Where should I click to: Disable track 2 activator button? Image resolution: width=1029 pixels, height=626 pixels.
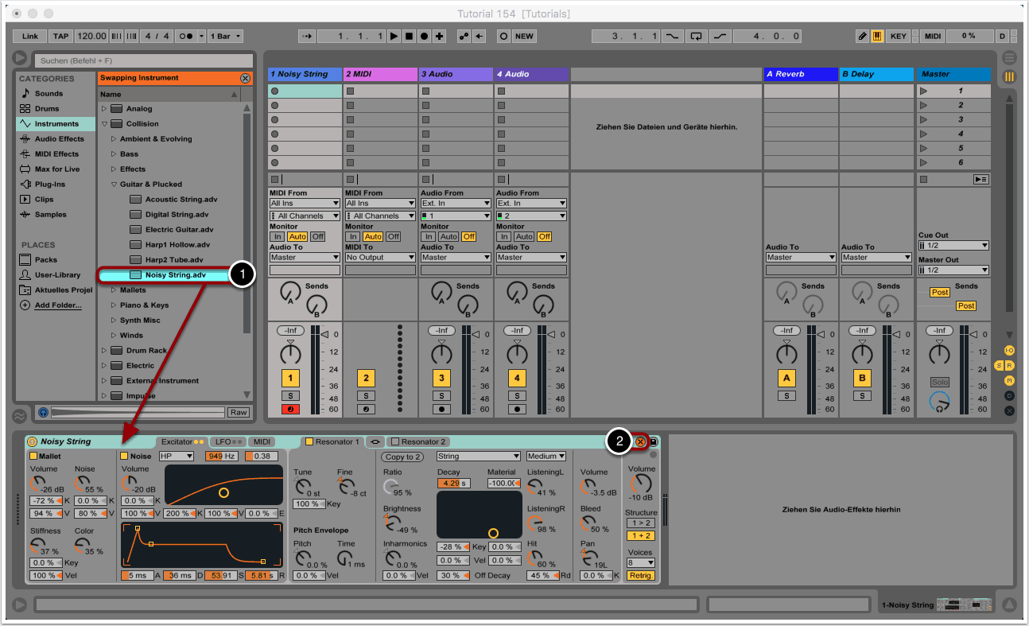pos(366,379)
